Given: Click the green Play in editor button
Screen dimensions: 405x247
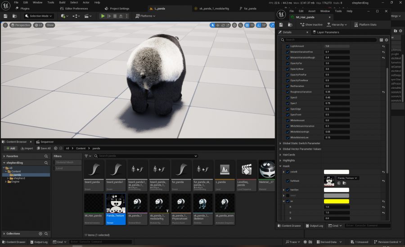Looking at the screenshot, I should pos(103,16).
